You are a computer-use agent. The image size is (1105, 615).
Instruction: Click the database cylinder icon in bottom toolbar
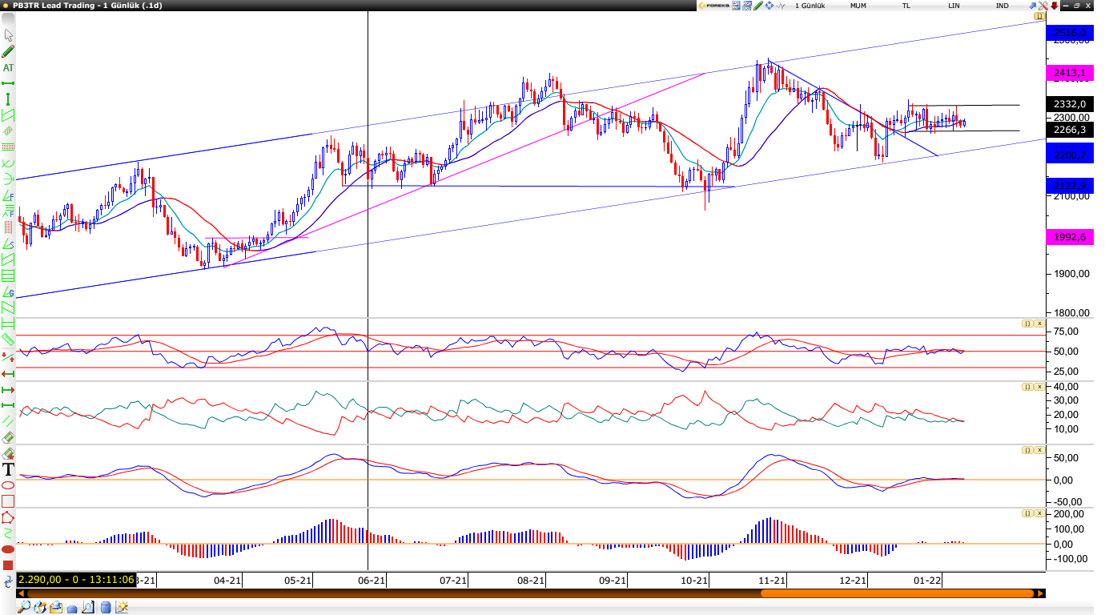click(x=106, y=608)
